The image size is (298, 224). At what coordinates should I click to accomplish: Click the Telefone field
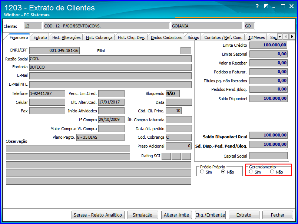coord(47,93)
